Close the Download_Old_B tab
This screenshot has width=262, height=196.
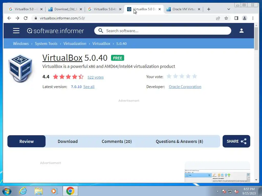[x=81, y=9]
